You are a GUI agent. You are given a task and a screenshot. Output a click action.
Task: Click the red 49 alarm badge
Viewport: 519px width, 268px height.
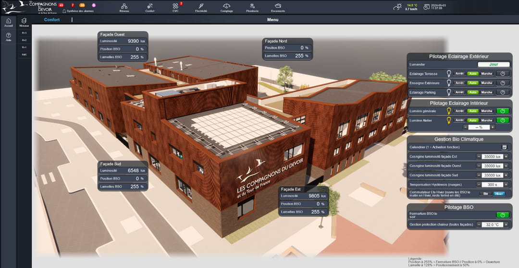61,5
